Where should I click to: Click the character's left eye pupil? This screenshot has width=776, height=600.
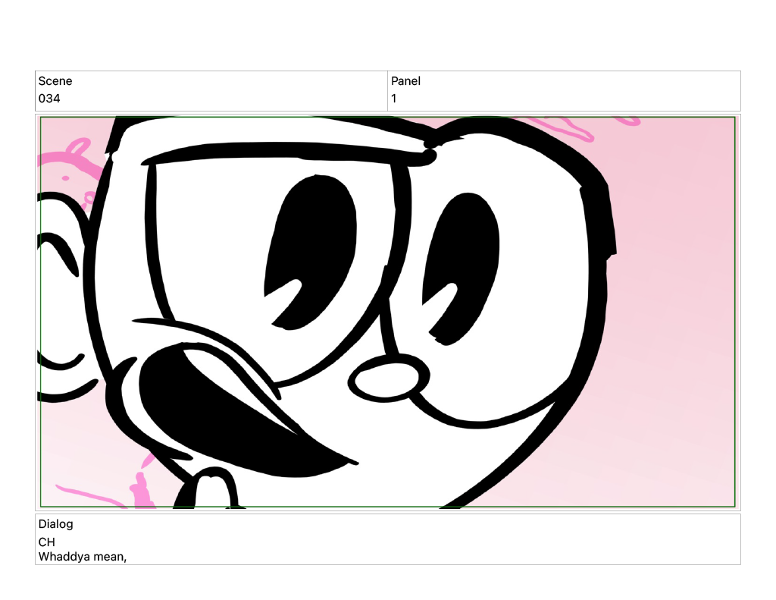coord(311,243)
